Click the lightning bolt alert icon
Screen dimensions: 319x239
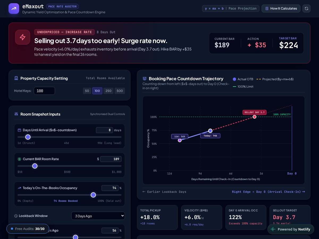point(23,37)
